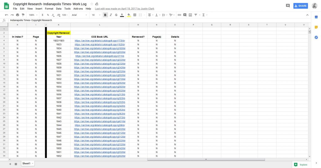Click the Explore button
The image size is (321, 168).
point(301,165)
